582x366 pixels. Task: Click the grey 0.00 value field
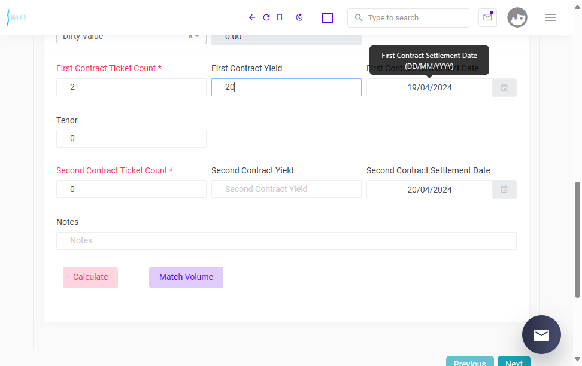point(286,39)
